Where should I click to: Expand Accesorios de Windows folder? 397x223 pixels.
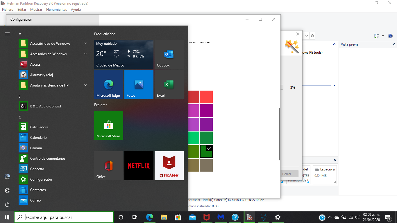85,54
